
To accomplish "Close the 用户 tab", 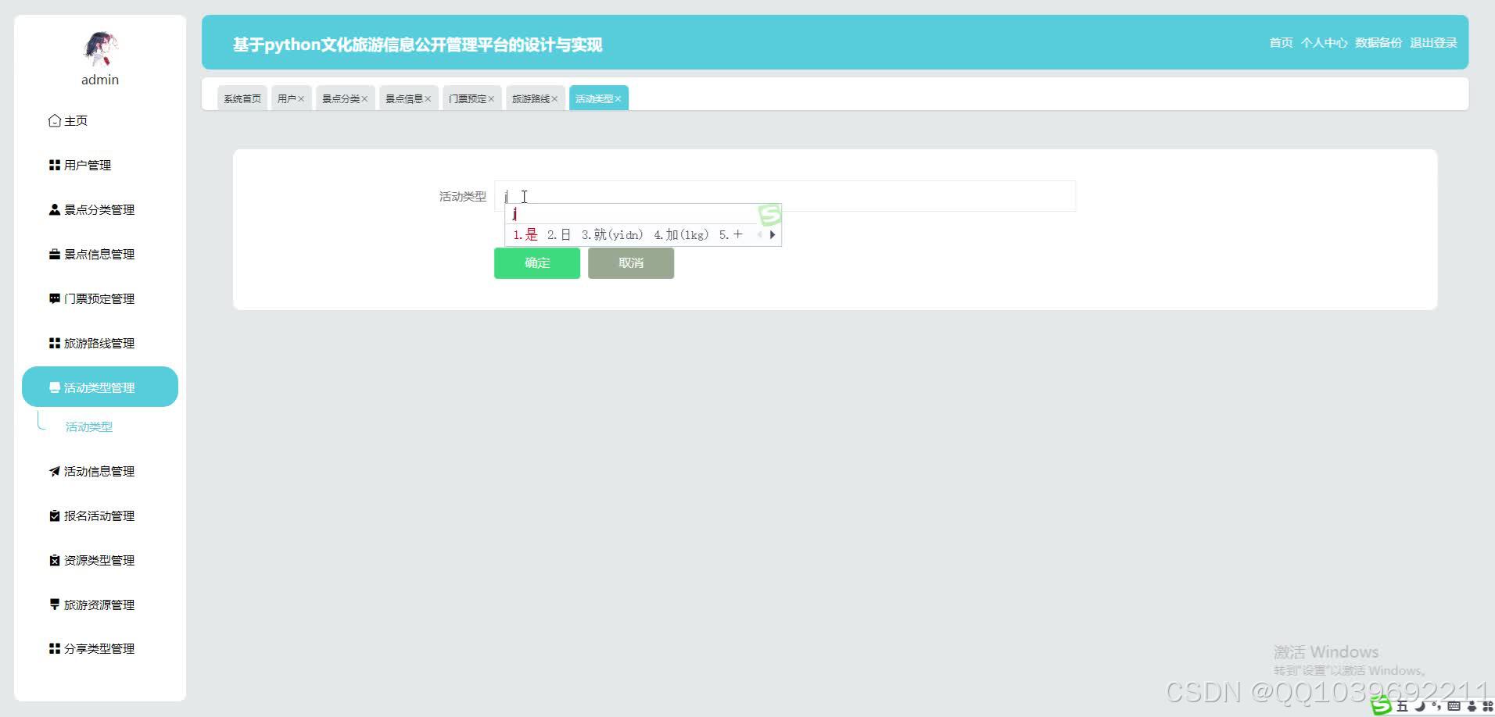I will 301,99.
